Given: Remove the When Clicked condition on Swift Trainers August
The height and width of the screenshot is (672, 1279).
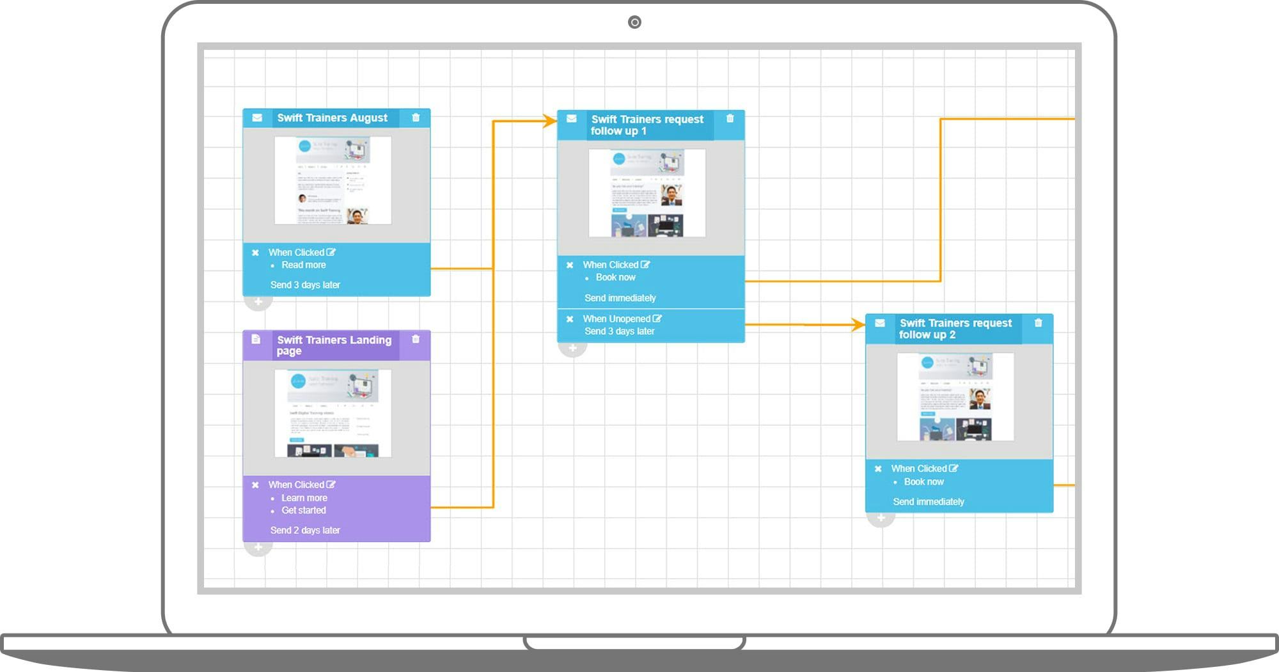Looking at the screenshot, I should pyautogui.click(x=256, y=252).
